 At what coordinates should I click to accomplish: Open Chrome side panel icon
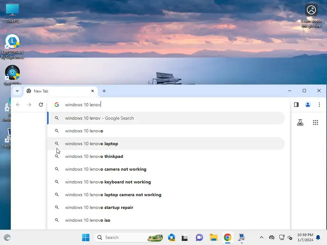(x=296, y=105)
